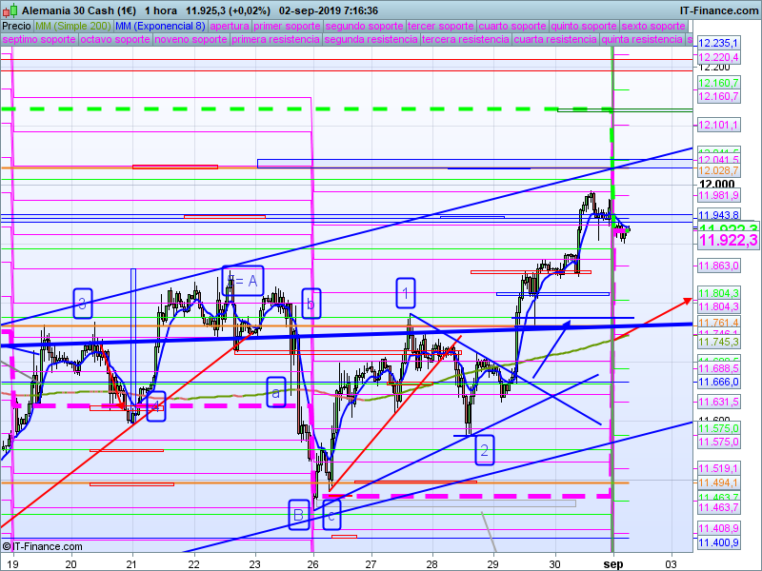Click the sep month marker on time axis
762x571 pixels.
[613, 563]
